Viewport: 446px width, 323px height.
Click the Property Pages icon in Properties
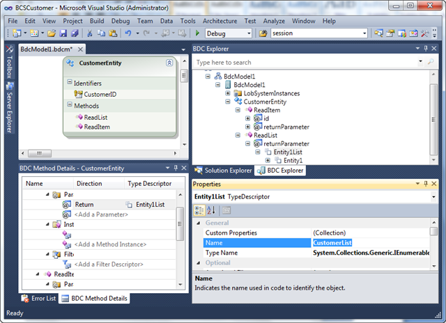(x=226, y=210)
